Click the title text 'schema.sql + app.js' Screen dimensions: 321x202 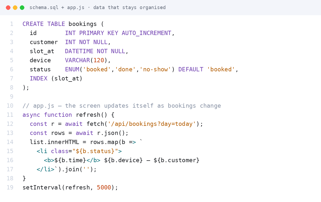pos(57,7)
